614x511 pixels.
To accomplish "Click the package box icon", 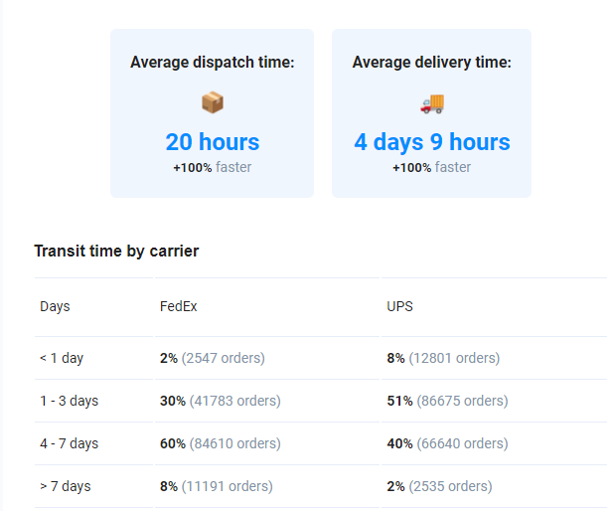I will 212,102.
